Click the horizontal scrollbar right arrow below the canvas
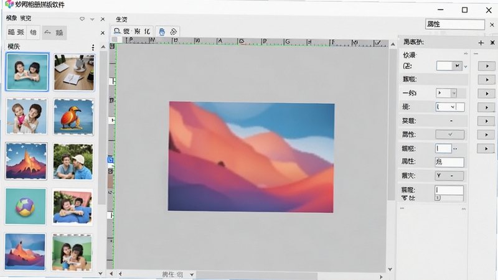498x280 pixels. click(x=381, y=277)
